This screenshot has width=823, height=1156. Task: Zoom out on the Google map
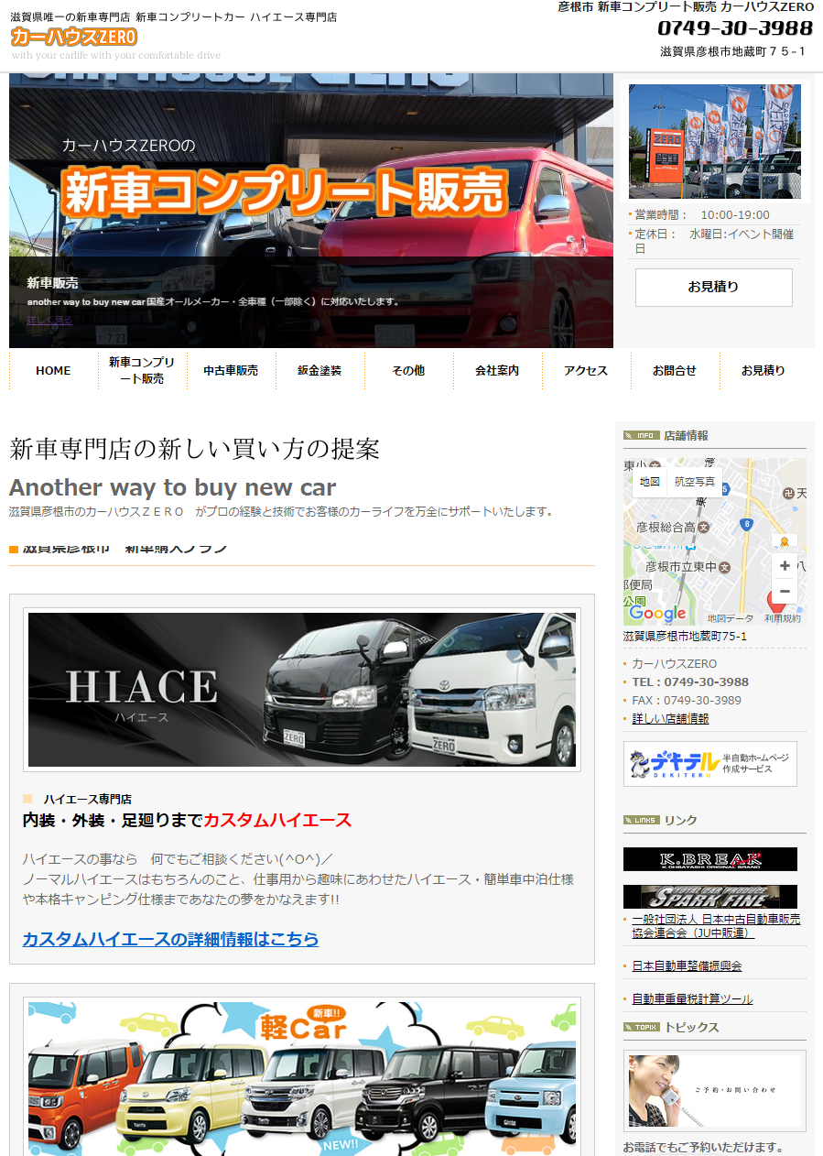785,591
